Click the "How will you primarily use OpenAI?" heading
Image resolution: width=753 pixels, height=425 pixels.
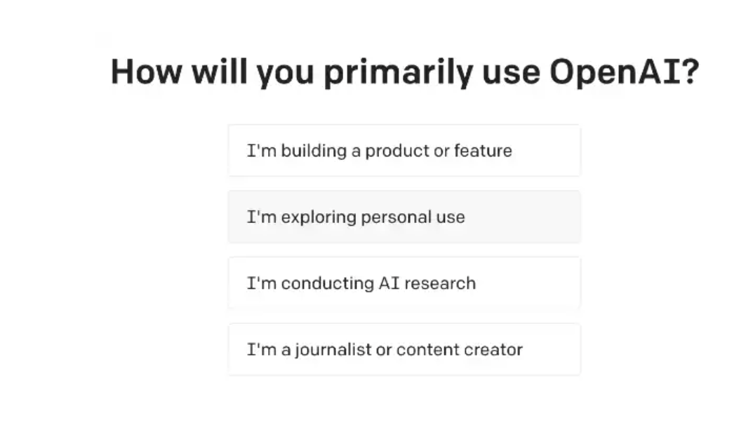pyautogui.click(x=405, y=72)
